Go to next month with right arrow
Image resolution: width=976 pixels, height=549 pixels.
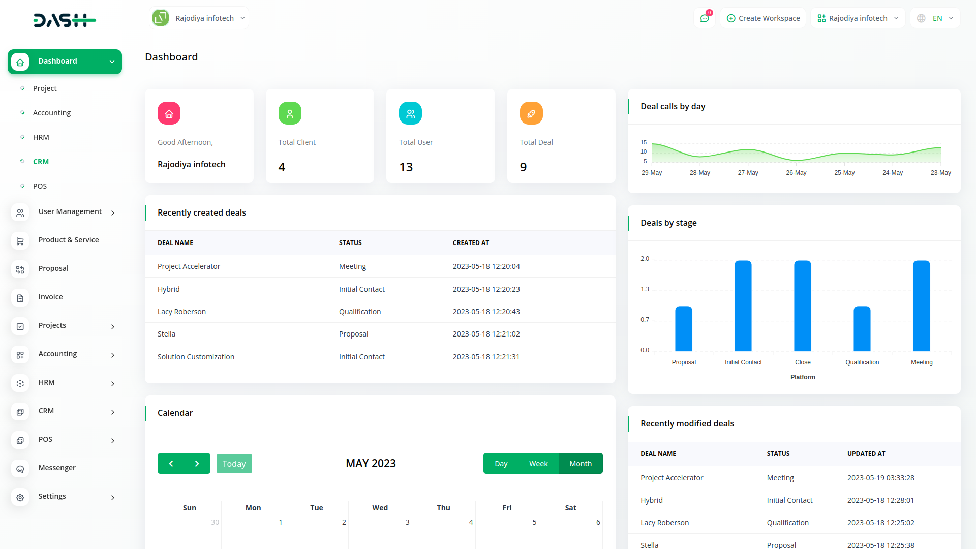coord(197,463)
